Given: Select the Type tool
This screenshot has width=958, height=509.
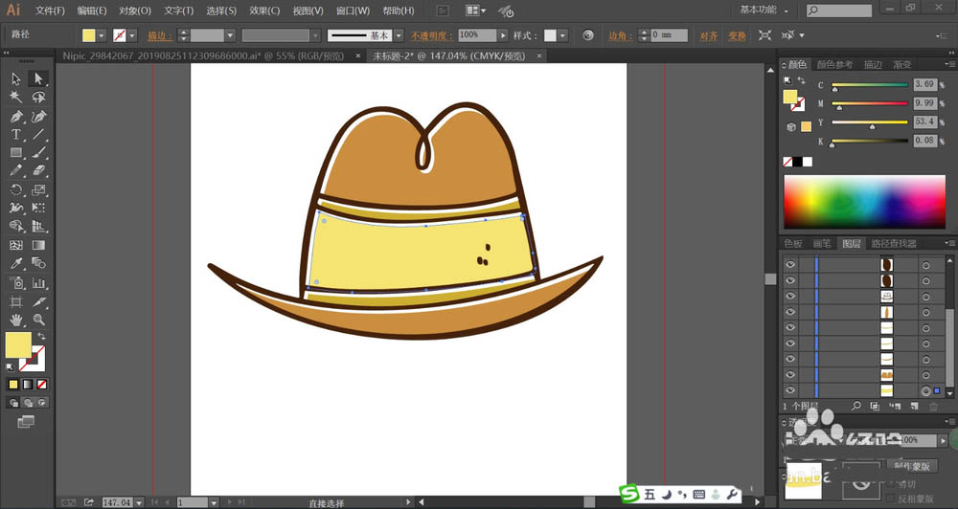Looking at the screenshot, I should click(x=16, y=134).
